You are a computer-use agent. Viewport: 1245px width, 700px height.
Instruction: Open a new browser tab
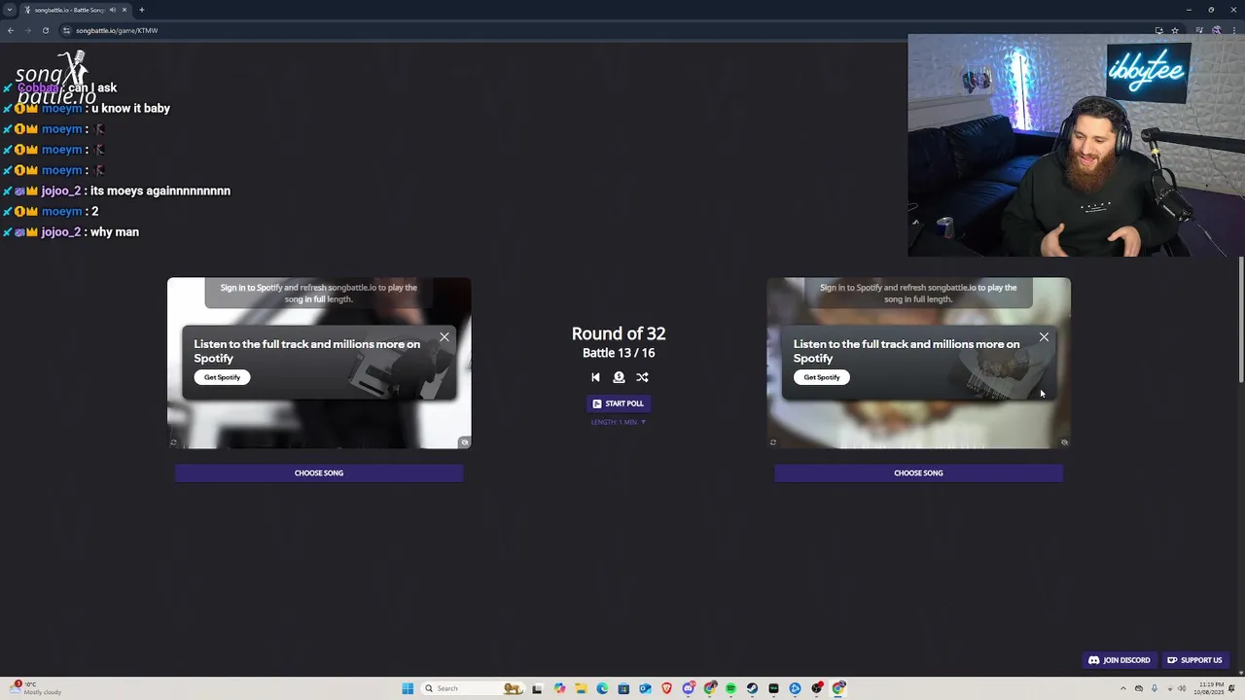click(141, 10)
